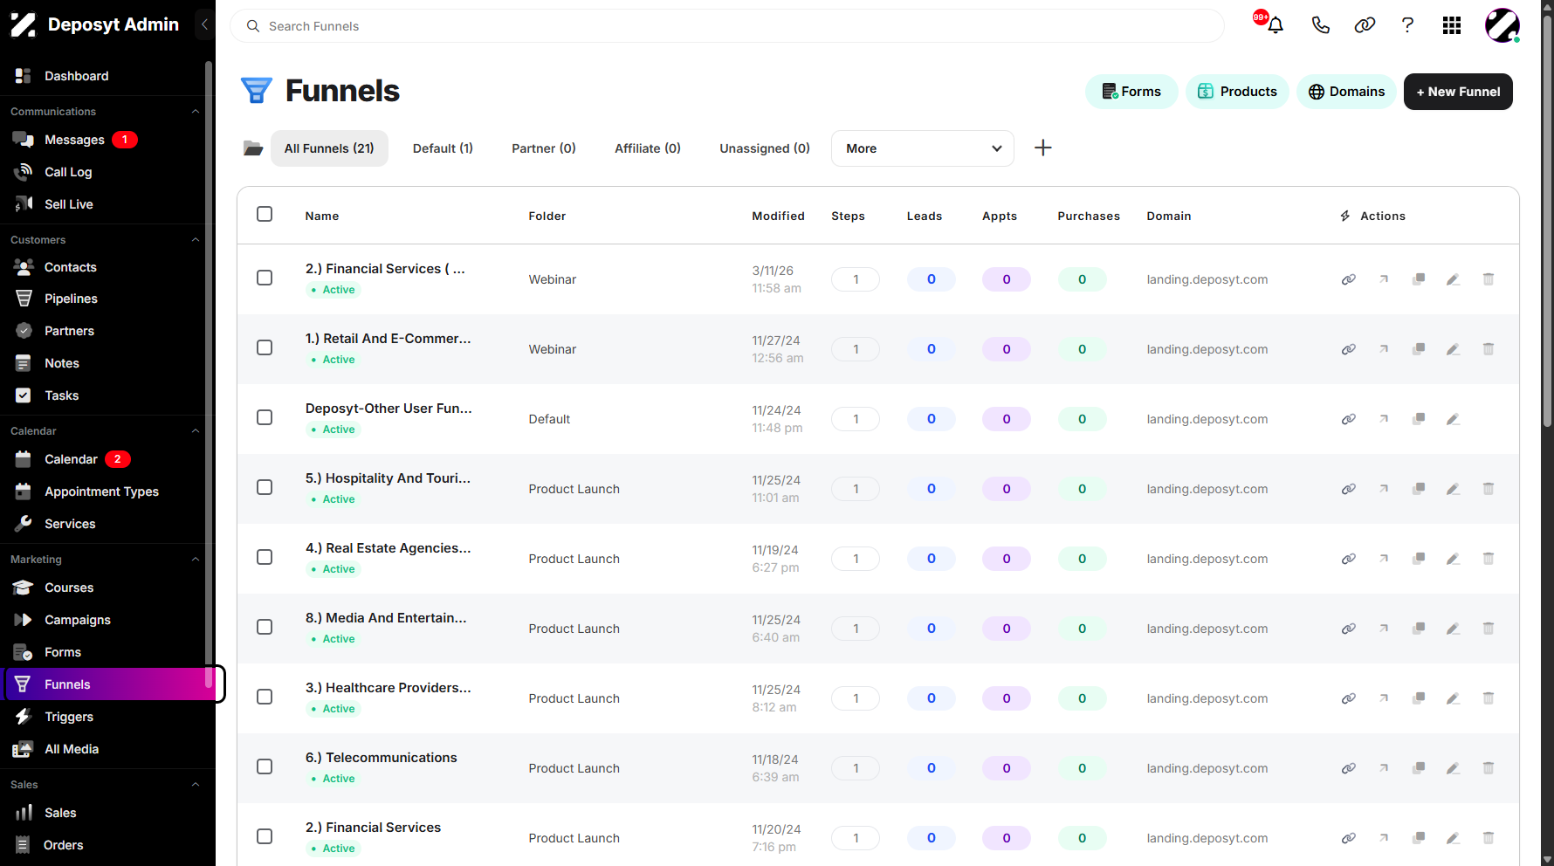This screenshot has width=1554, height=866.
Task: Delete the Real Estate Agencies funnel
Action: click(1489, 559)
